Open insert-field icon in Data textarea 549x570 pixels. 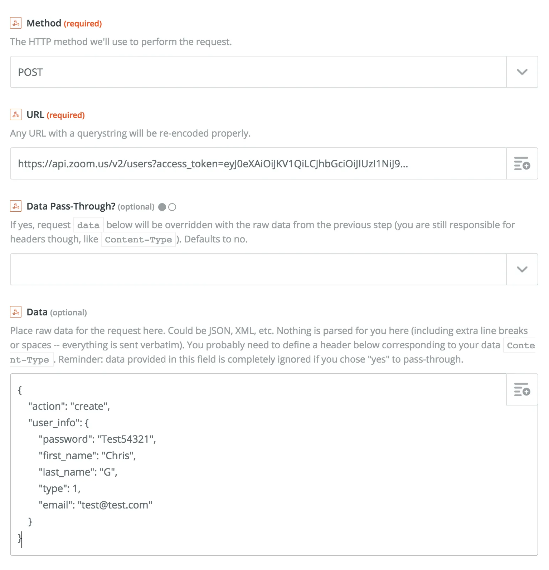tap(522, 390)
